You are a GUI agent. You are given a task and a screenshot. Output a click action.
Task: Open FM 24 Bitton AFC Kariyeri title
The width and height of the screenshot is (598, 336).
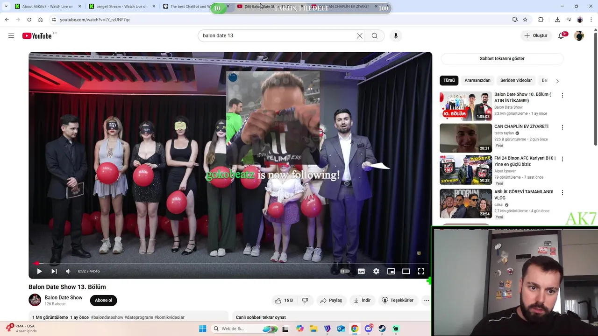tap(525, 161)
